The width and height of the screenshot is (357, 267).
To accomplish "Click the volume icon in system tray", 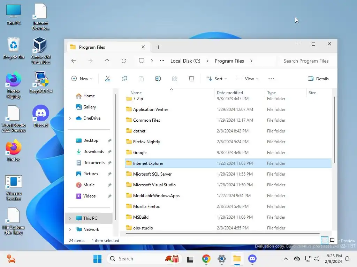I will pyautogui.click(x=317, y=259).
